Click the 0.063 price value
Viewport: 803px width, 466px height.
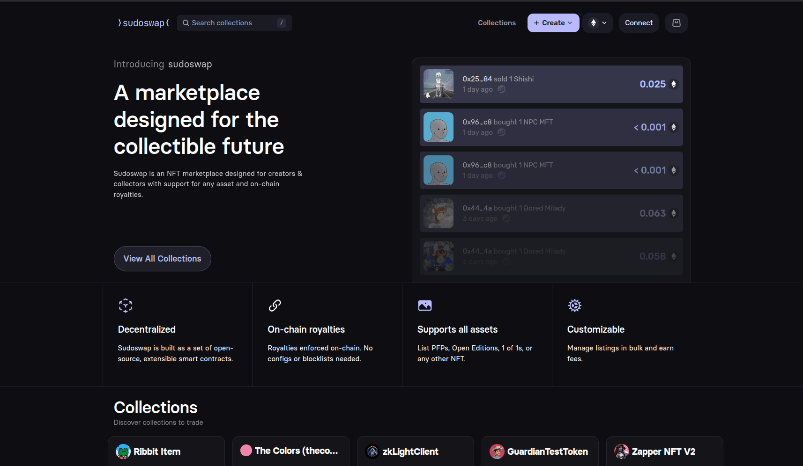[x=653, y=213]
